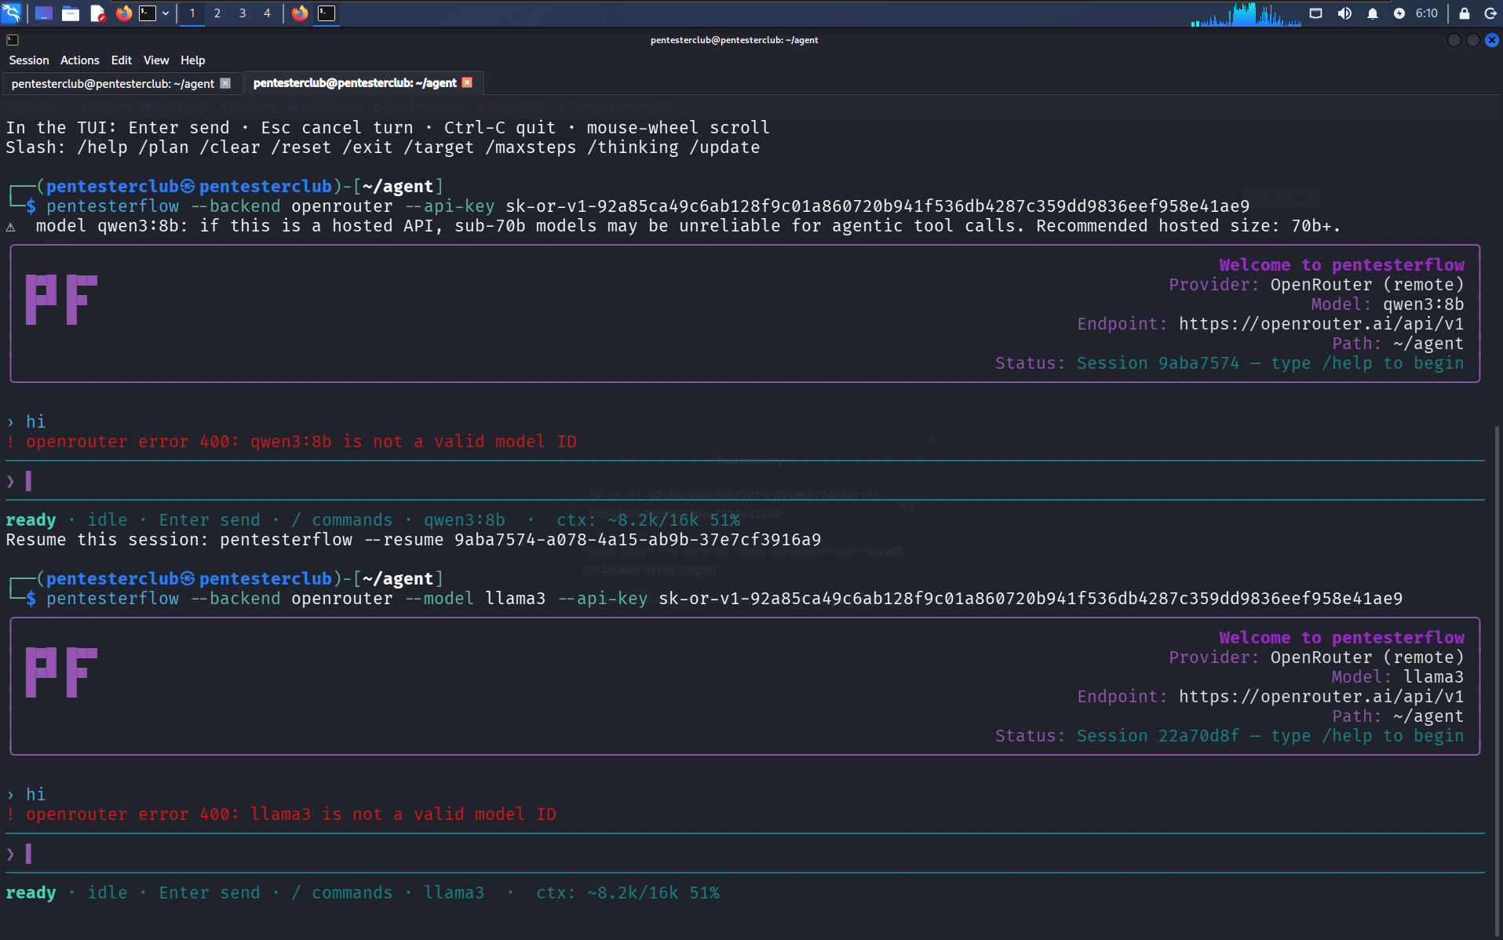Click the bottom TUI input prompt cursor

(x=28, y=853)
